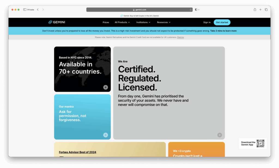
Task: Click the lock icon in the address bar
Action: coord(134,10)
